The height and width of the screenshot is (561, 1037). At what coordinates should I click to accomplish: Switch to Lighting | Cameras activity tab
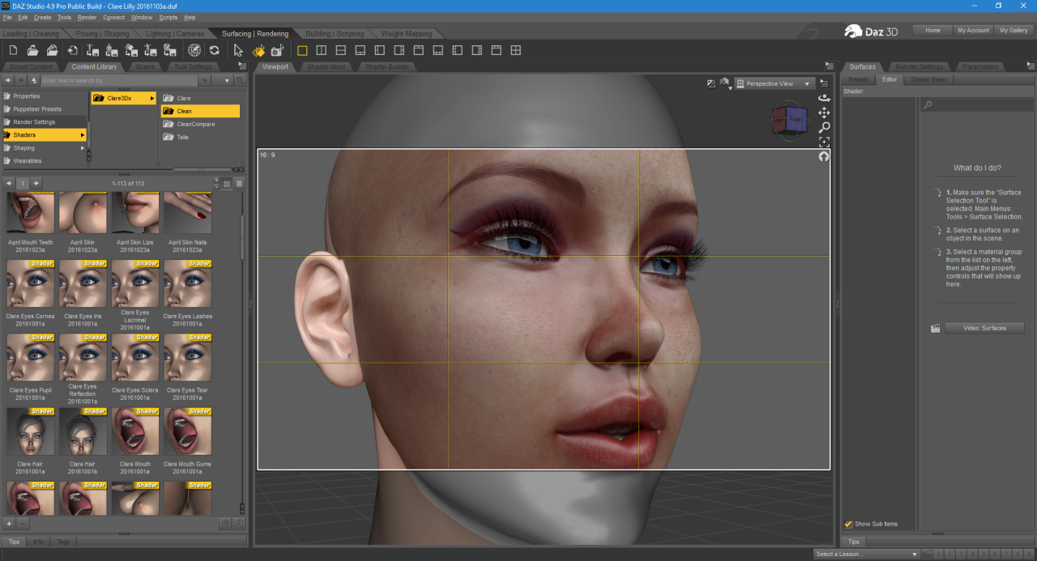click(x=175, y=33)
